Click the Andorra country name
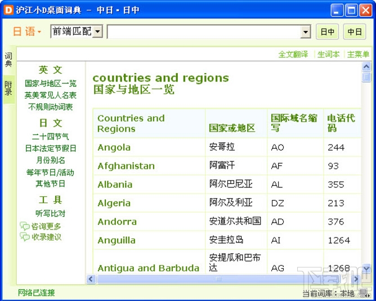The image size is (376, 301). click(117, 222)
